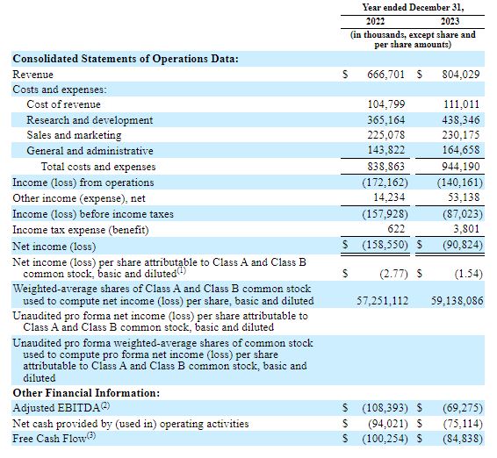Image resolution: width=497 pixels, height=458 pixels.
Task: Select the 'Cost of revenue' label
Action: pyautogui.click(x=63, y=104)
